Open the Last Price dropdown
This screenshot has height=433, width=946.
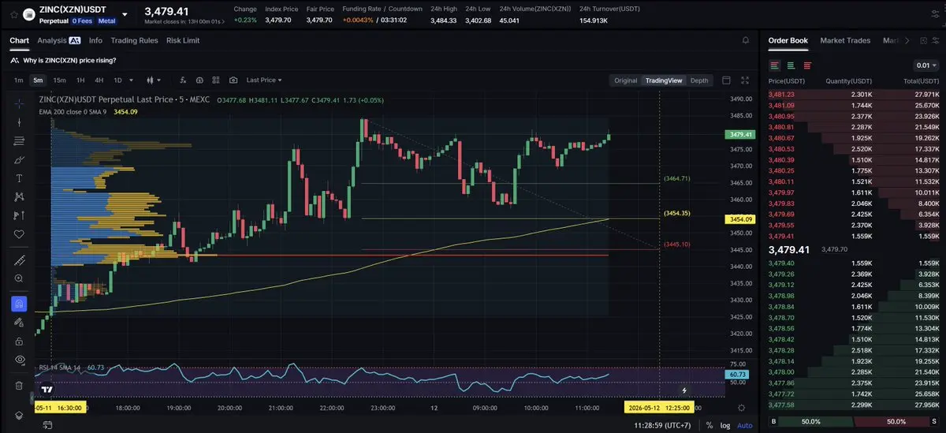[x=264, y=80]
